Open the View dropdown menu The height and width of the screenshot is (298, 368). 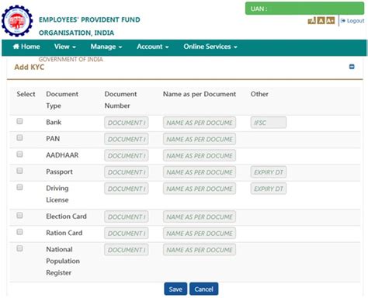pos(65,47)
